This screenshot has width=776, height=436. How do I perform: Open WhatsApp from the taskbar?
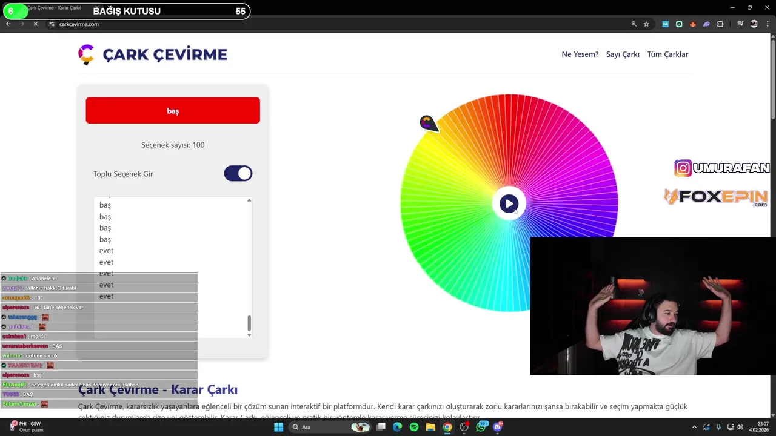pyautogui.click(x=482, y=427)
